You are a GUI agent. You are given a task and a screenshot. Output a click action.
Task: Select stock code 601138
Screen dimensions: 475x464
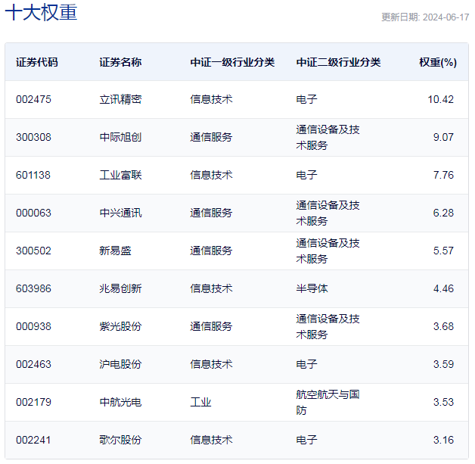tap(33, 175)
